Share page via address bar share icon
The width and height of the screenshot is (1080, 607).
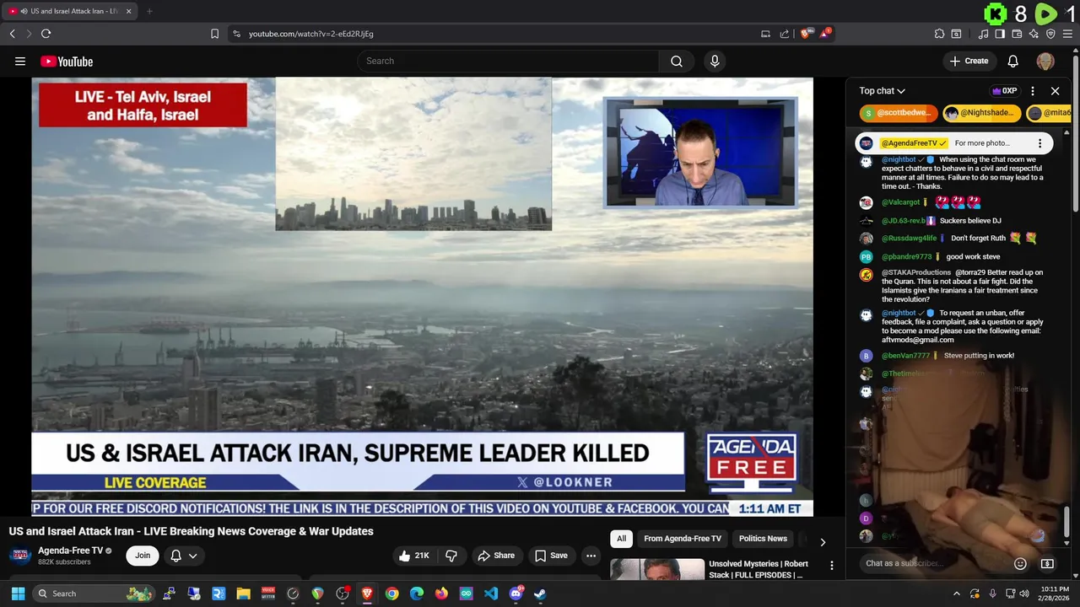pyautogui.click(x=785, y=34)
